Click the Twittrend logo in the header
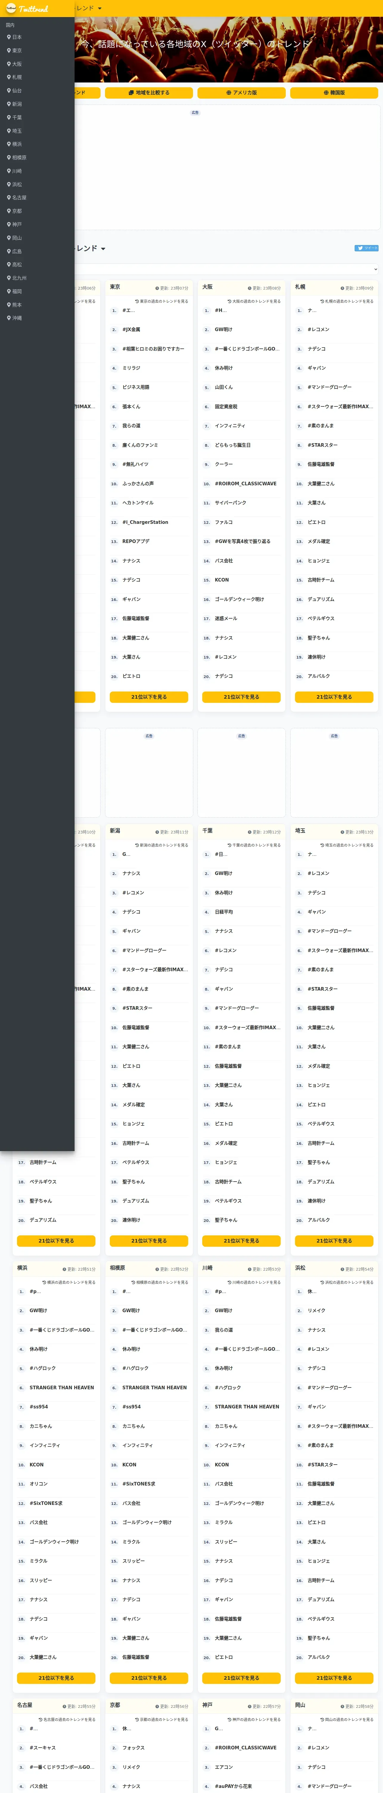 (x=27, y=8)
